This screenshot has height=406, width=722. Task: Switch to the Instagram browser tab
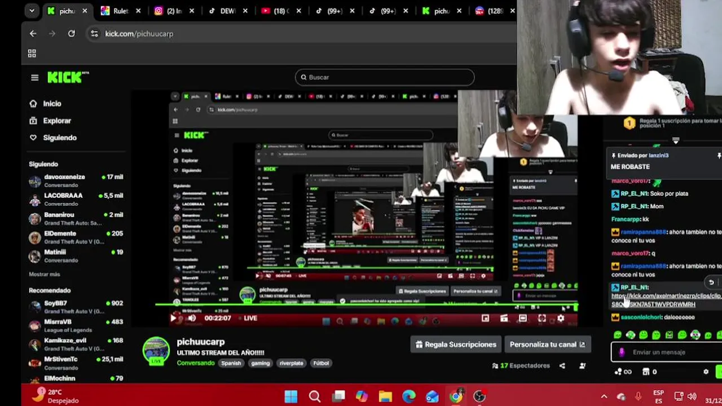point(174,11)
